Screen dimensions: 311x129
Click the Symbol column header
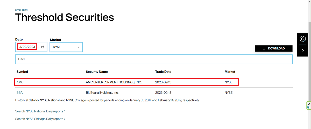coord(22,72)
